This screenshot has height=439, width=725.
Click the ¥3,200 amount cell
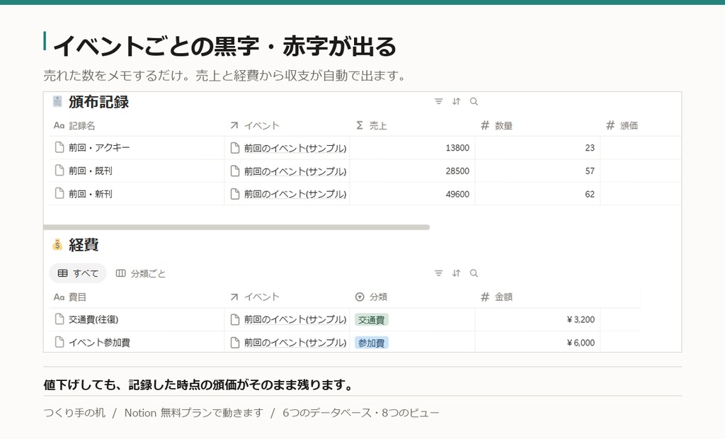(538, 319)
